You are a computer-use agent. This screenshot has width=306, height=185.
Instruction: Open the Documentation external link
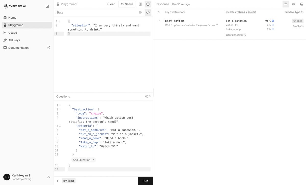coord(27,48)
